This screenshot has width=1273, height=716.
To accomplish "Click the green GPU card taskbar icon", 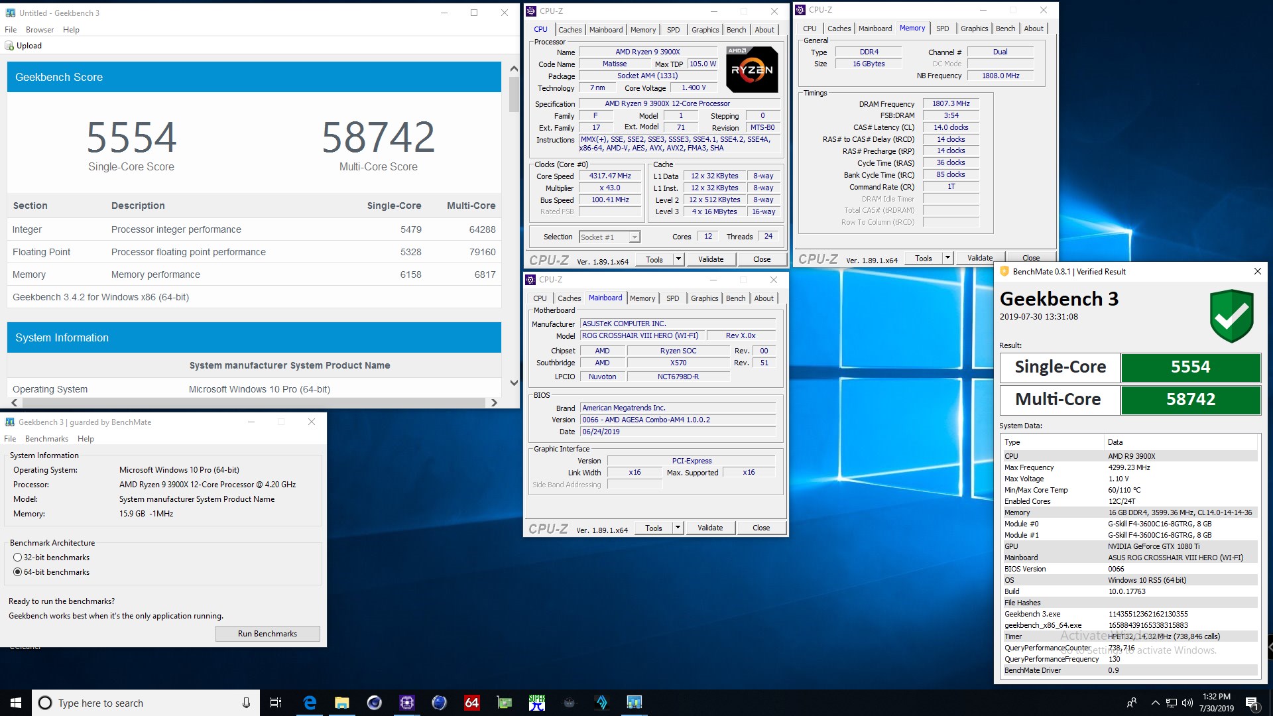I will [x=505, y=703].
